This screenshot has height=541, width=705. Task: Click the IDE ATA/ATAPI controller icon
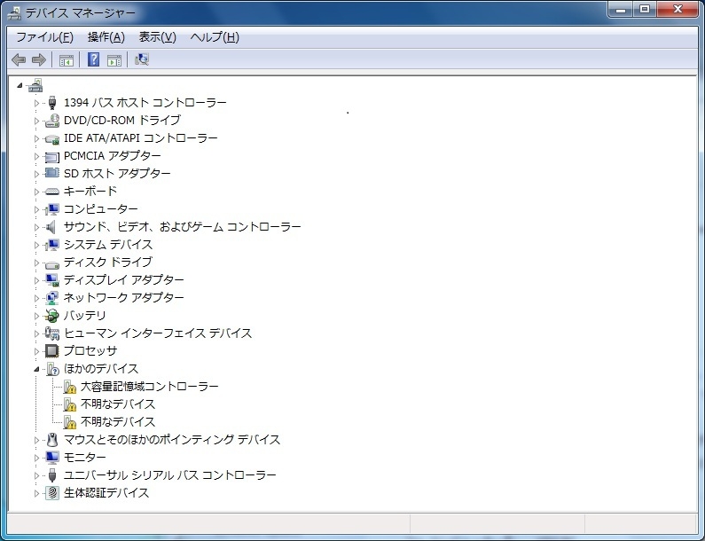(x=52, y=139)
